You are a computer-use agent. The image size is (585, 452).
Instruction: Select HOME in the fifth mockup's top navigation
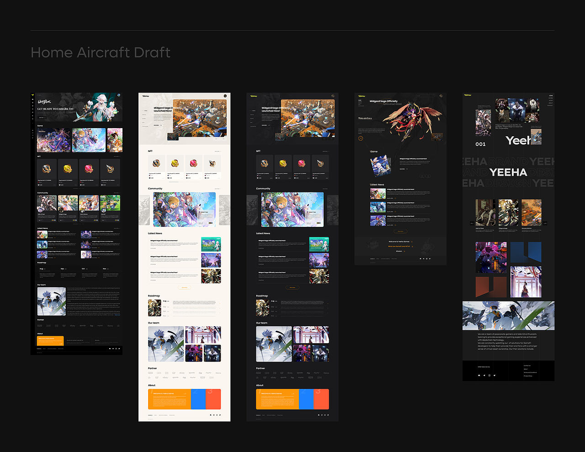[551, 96]
